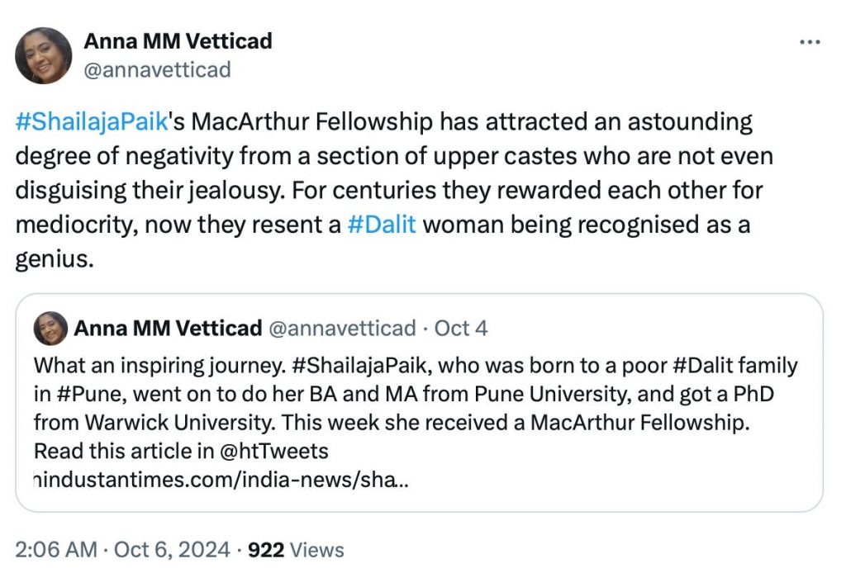
Task: Click the @annavetticad handle in the quoted tweet
Action: pos(343,329)
